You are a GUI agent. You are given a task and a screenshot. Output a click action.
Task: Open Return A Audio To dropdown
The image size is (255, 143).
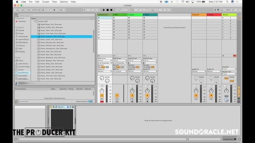[x=199, y=71]
